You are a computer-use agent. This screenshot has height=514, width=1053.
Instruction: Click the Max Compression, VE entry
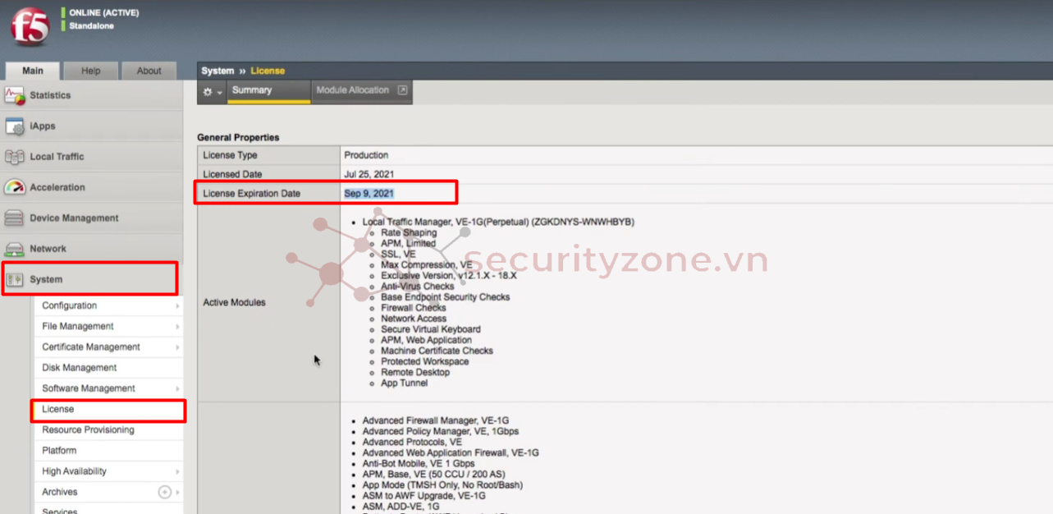point(427,265)
